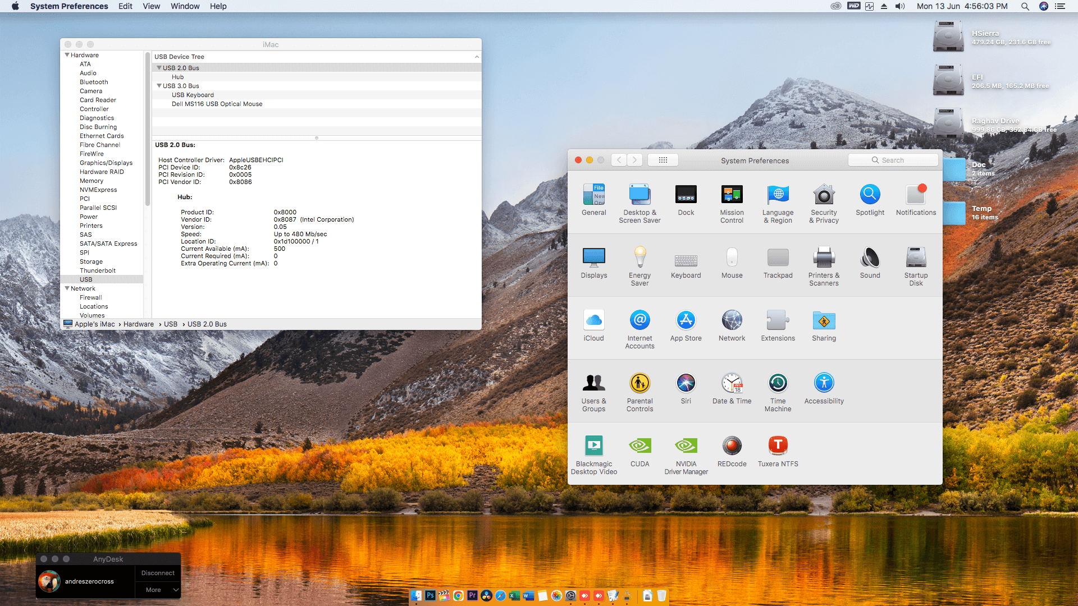Collapse the Network section in iMac sidebar
The height and width of the screenshot is (606, 1078).
tap(67, 288)
